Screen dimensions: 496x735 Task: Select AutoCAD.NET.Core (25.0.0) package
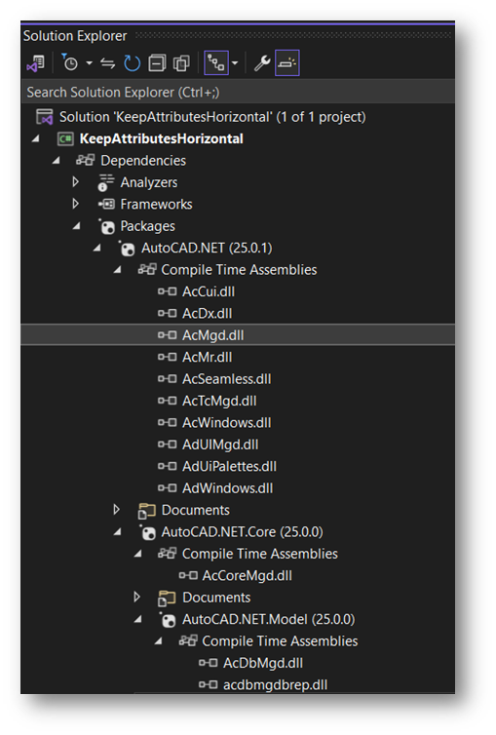pyautogui.click(x=242, y=532)
